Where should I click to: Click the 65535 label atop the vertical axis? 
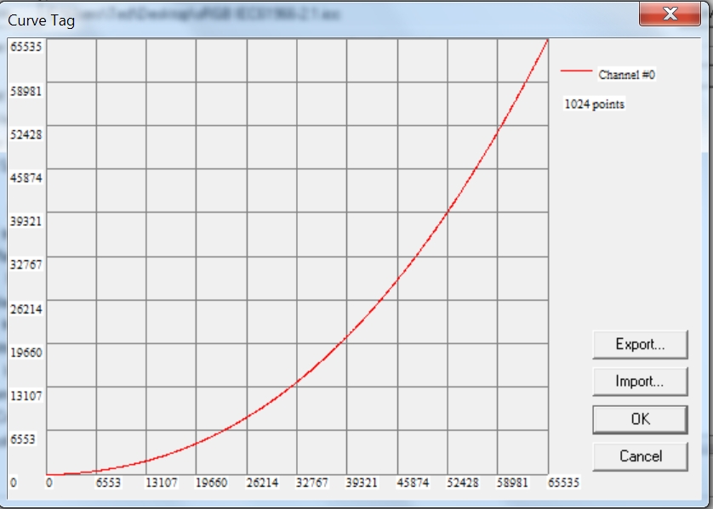coord(26,47)
